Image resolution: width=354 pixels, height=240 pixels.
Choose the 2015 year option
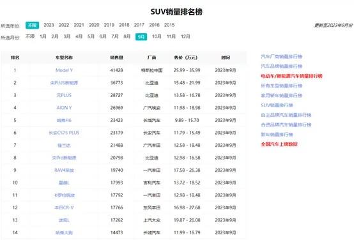(x=169, y=25)
